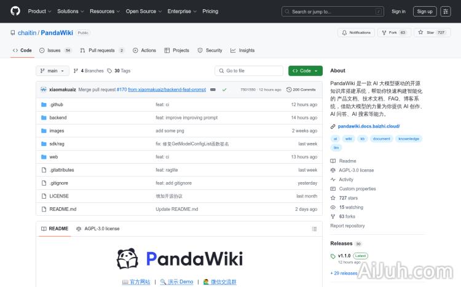Open the sdk/rag folder
Screen dimensions: 461x287
coord(57,143)
